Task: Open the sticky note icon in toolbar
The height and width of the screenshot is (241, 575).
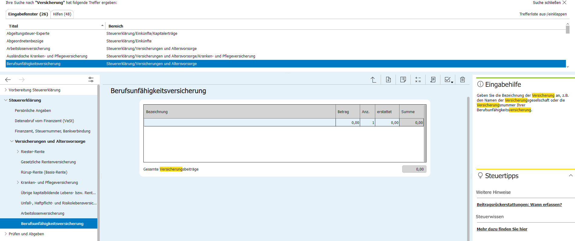Action: click(x=403, y=80)
